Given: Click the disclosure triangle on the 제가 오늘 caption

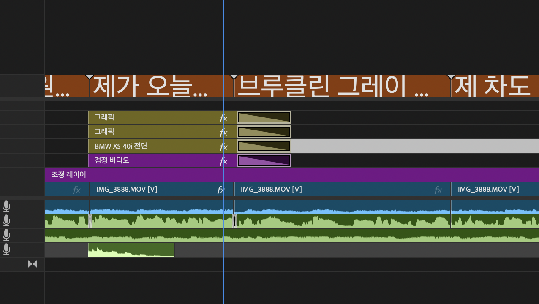Looking at the screenshot, I should click(x=89, y=76).
